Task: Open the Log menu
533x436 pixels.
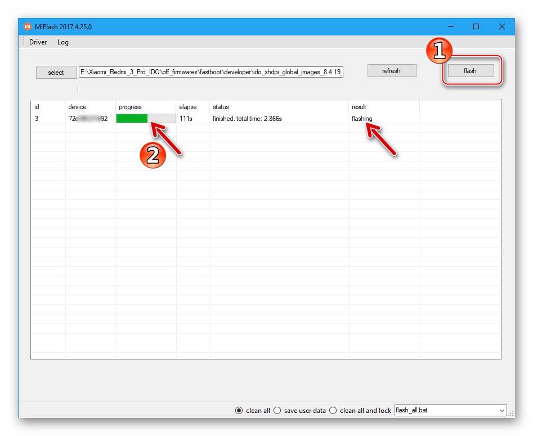Action: (62, 42)
